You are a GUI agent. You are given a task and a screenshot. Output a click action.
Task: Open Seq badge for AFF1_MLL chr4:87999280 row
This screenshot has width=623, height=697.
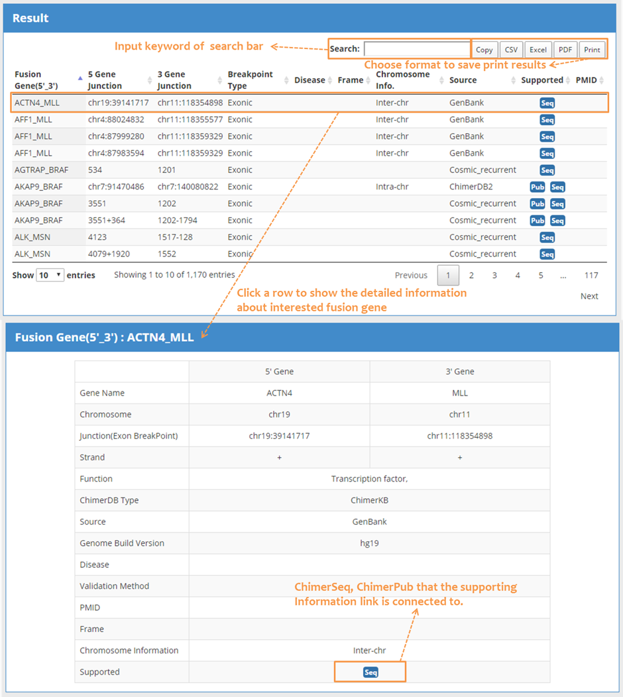pyautogui.click(x=547, y=137)
